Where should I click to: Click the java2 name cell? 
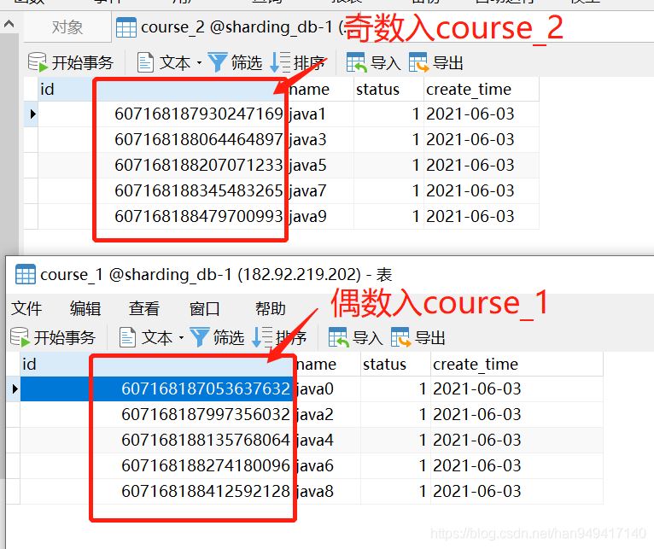click(327, 415)
